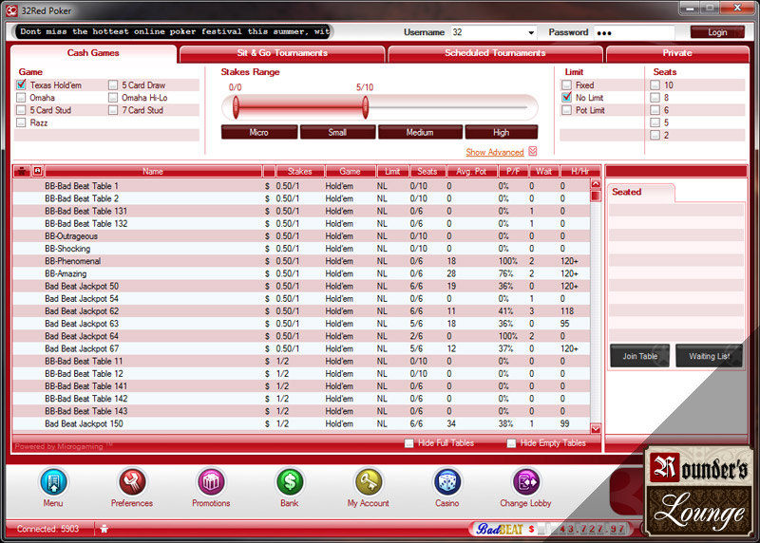
Task: Open the Promotions gift icon
Action: tap(211, 482)
